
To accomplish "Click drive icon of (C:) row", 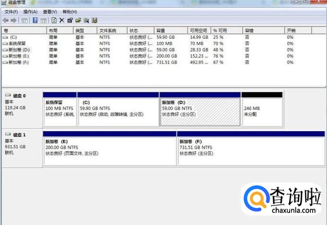I will (x=5, y=37).
